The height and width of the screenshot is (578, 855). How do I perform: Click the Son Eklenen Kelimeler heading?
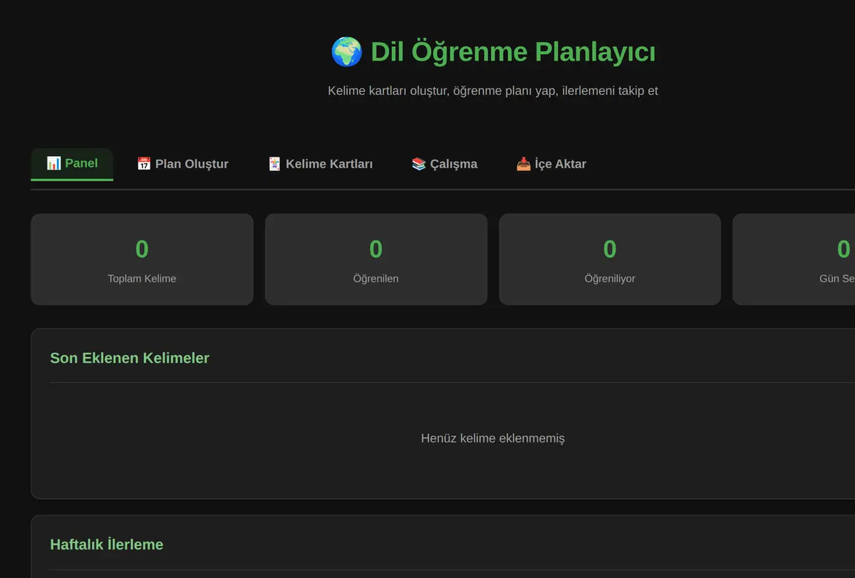pos(130,358)
